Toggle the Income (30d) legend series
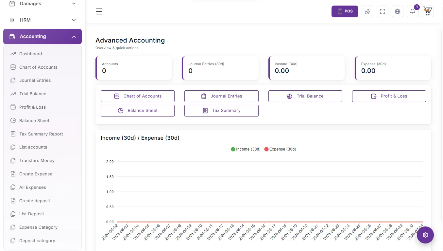Viewport: 443px width, 251px height. point(246,149)
